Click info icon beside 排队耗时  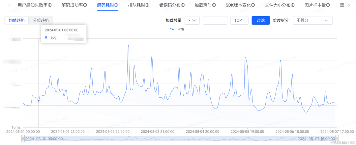pos(148,5)
